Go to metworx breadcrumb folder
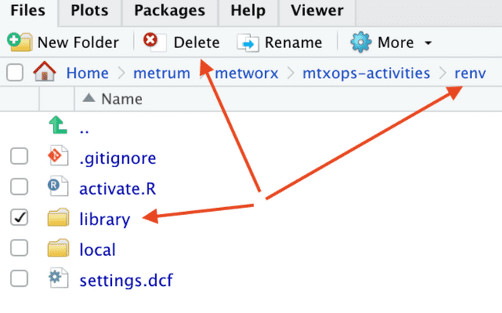The width and height of the screenshot is (502, 313). pyautogui.click(x=246, y=73)
